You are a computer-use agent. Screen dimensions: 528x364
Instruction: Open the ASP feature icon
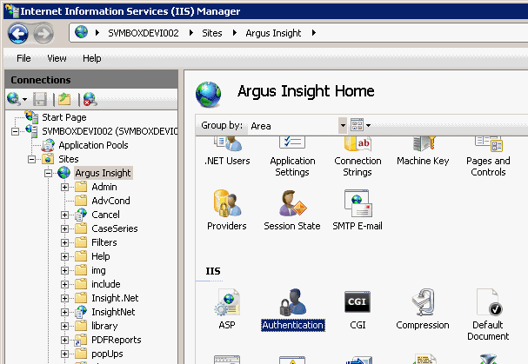pos(227,309)
